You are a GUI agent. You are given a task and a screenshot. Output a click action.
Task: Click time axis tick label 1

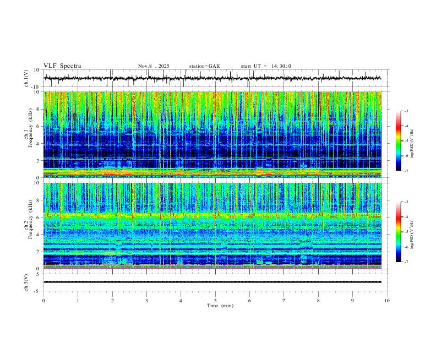(x=78, y=301)
